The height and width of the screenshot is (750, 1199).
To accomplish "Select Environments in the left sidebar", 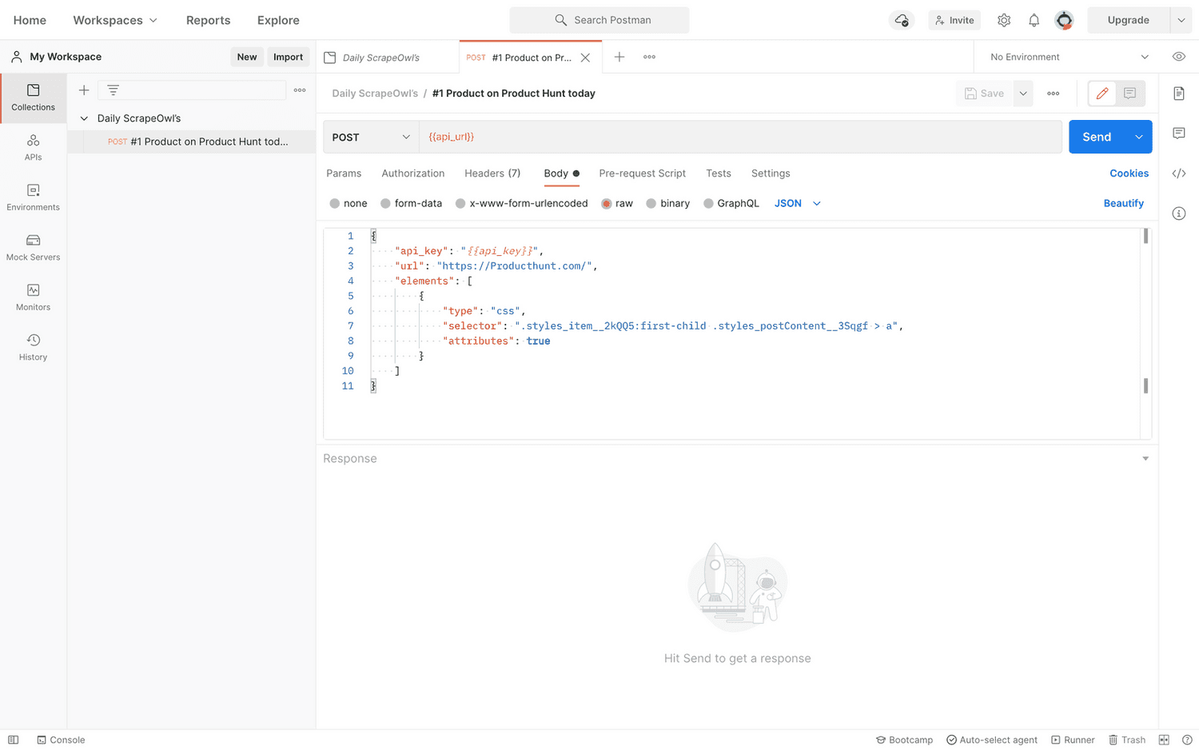I will 33,196.
